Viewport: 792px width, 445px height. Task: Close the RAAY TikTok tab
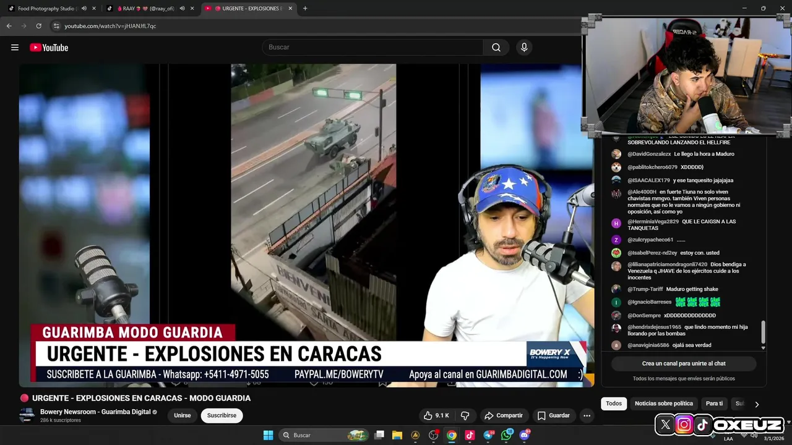coord(192,9)
